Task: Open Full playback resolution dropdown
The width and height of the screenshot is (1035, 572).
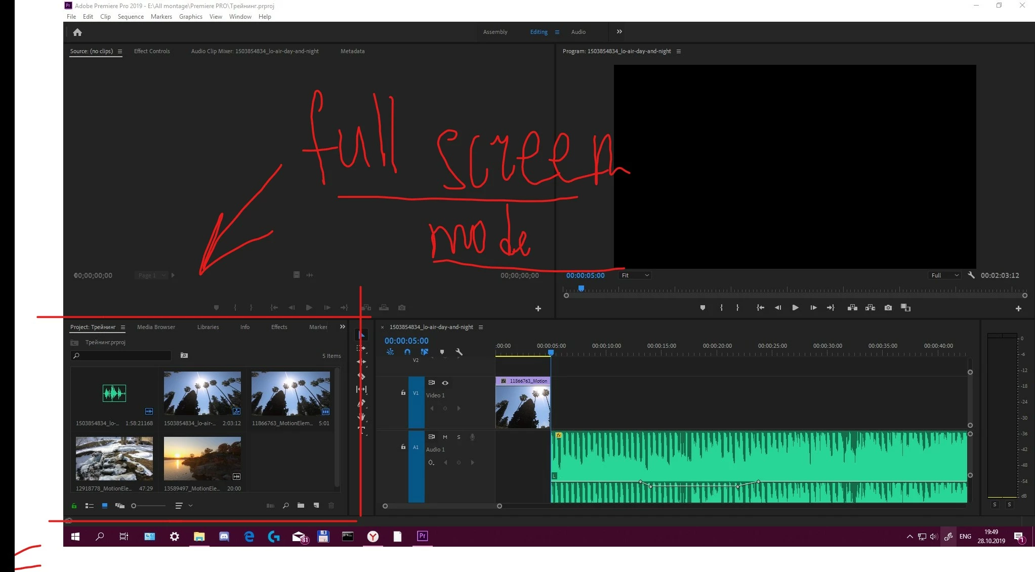Action: [944, 275]
